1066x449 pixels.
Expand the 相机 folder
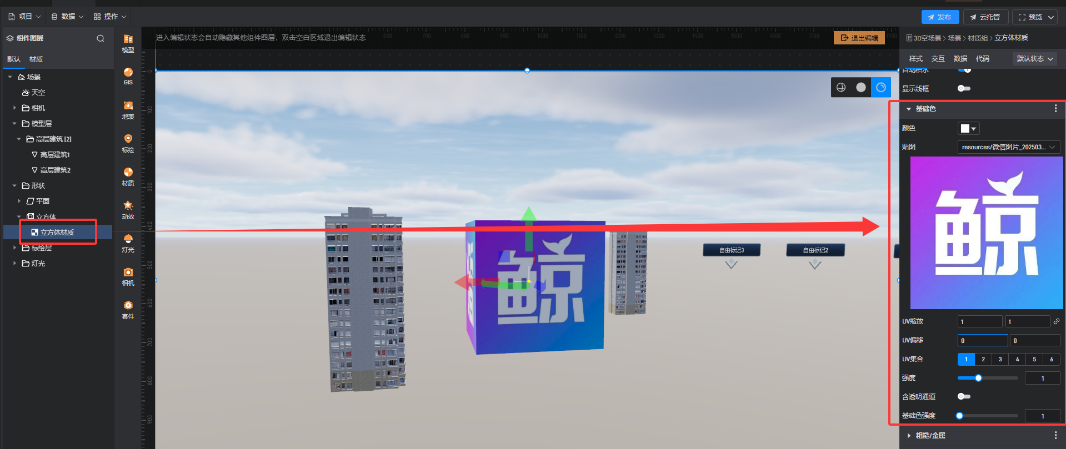pyautogui.click(x=14, y=108)
